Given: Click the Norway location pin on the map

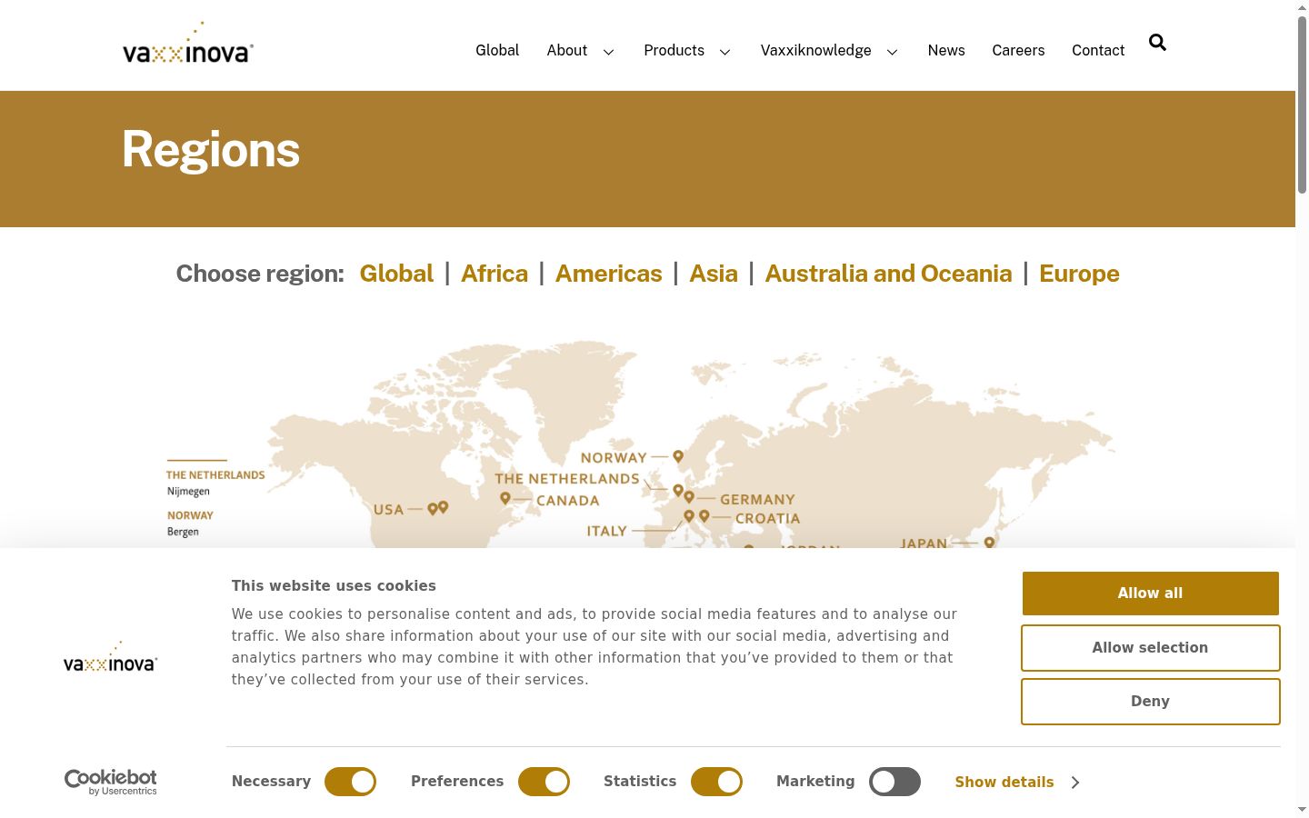Looking at the screenshot, I should click(678, 456).
